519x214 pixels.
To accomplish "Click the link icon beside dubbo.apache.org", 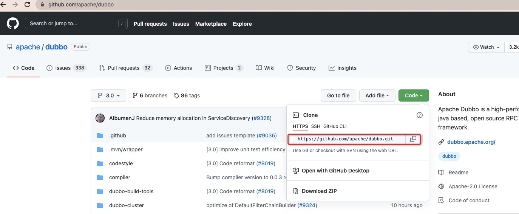I will click(x=441, y=142).
